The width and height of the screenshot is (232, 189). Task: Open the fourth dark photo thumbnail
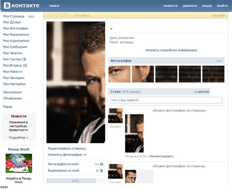coord(190,74)
